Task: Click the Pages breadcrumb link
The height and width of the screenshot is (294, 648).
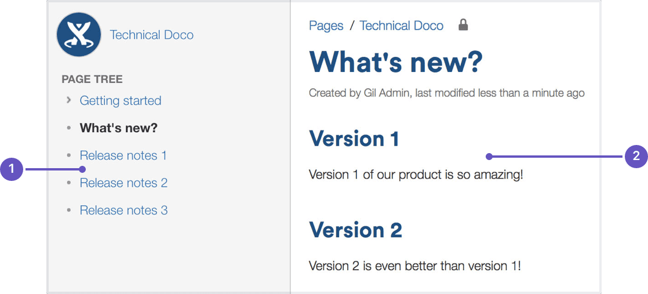Action: 326,26
